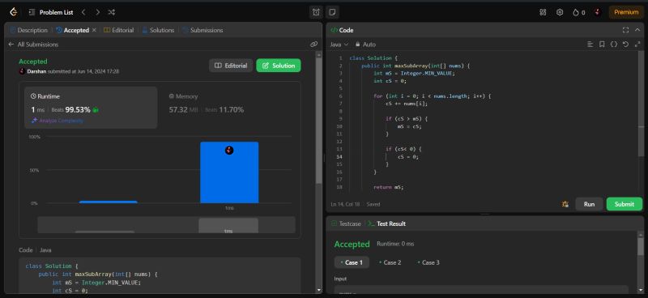The height and width of the screenshot is (298, 648).
Task: Collapse the Code panel chevron
Action: click(637, 30)
